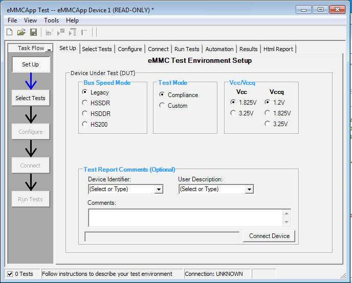The image size is (352, 283).
Task: Open the Tools menu
Action: point(51,20)
